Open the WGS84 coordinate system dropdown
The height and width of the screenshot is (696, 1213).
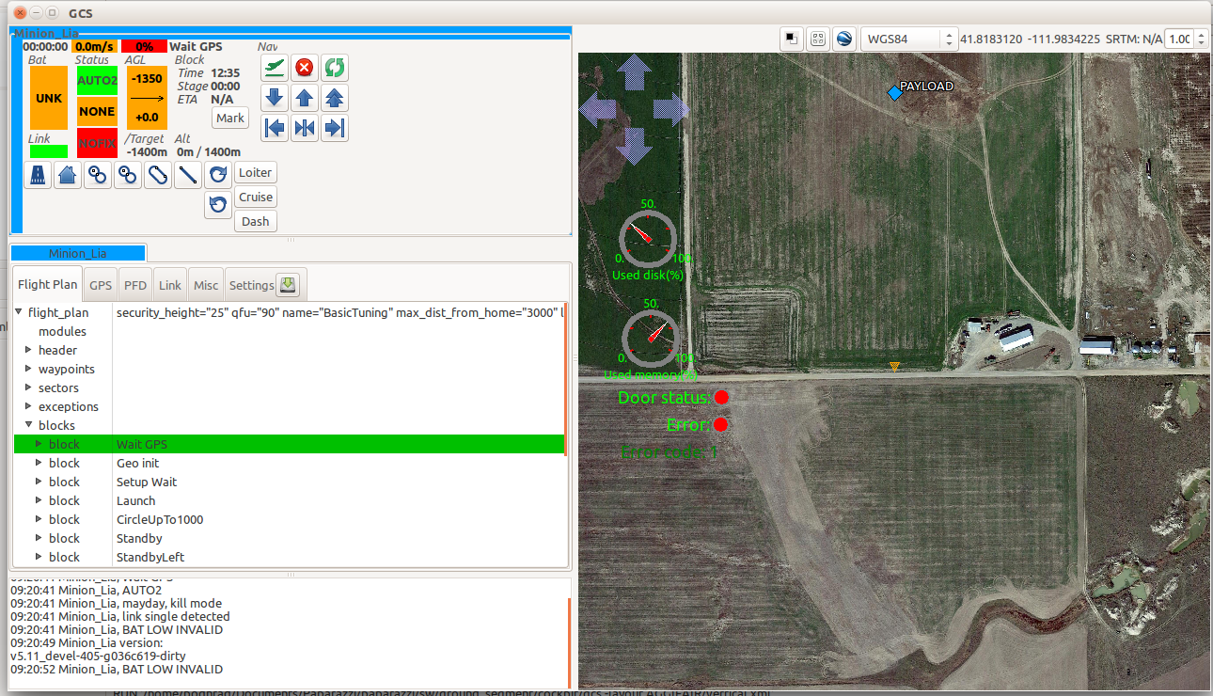click(x=908, y=39)
